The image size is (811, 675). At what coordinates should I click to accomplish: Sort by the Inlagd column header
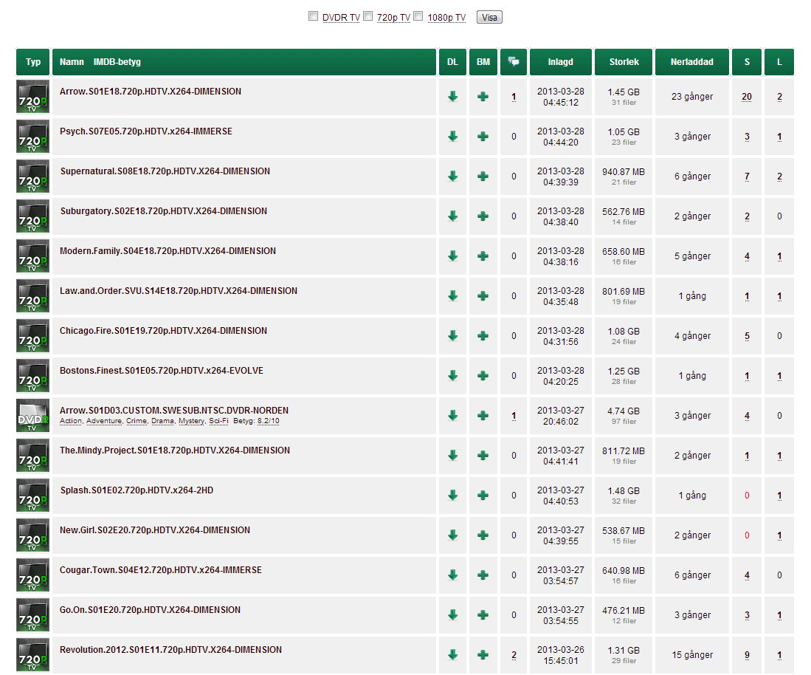click(x=561, y=61)
